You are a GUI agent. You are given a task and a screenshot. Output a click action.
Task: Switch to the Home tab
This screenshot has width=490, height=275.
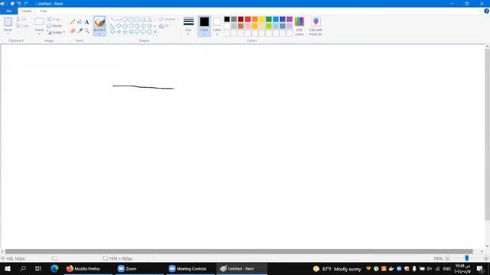pos(27,11)
